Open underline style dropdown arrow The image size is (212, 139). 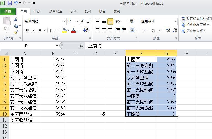point(45,30)
